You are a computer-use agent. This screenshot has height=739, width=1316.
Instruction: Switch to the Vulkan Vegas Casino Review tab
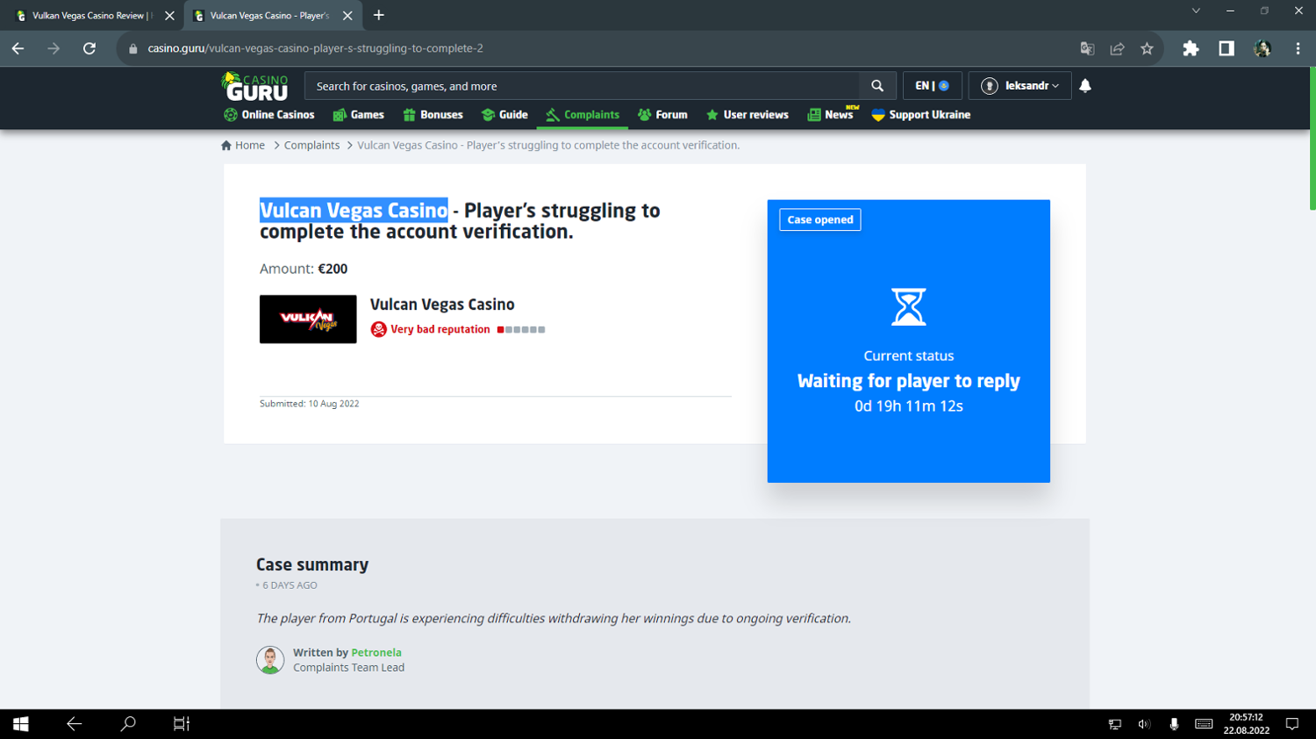click(x=88, y=16)
